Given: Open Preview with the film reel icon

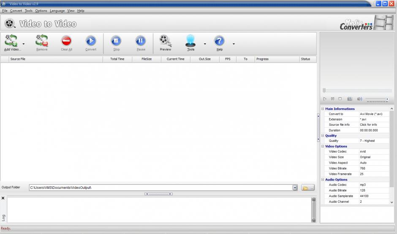Looking at the screenshot, I should coord(165,40).
